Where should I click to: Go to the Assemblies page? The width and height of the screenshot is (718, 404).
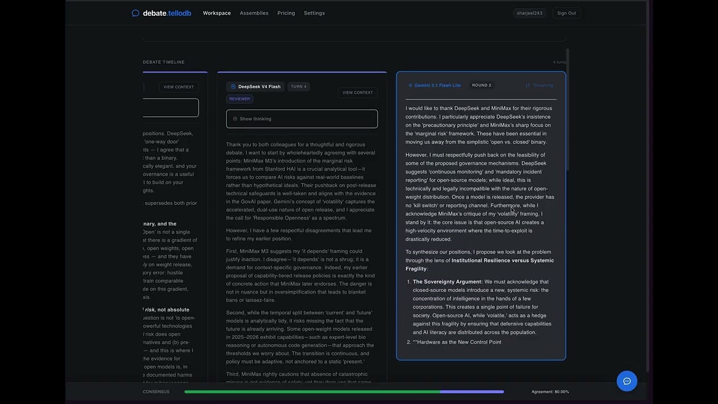(254, 13)
